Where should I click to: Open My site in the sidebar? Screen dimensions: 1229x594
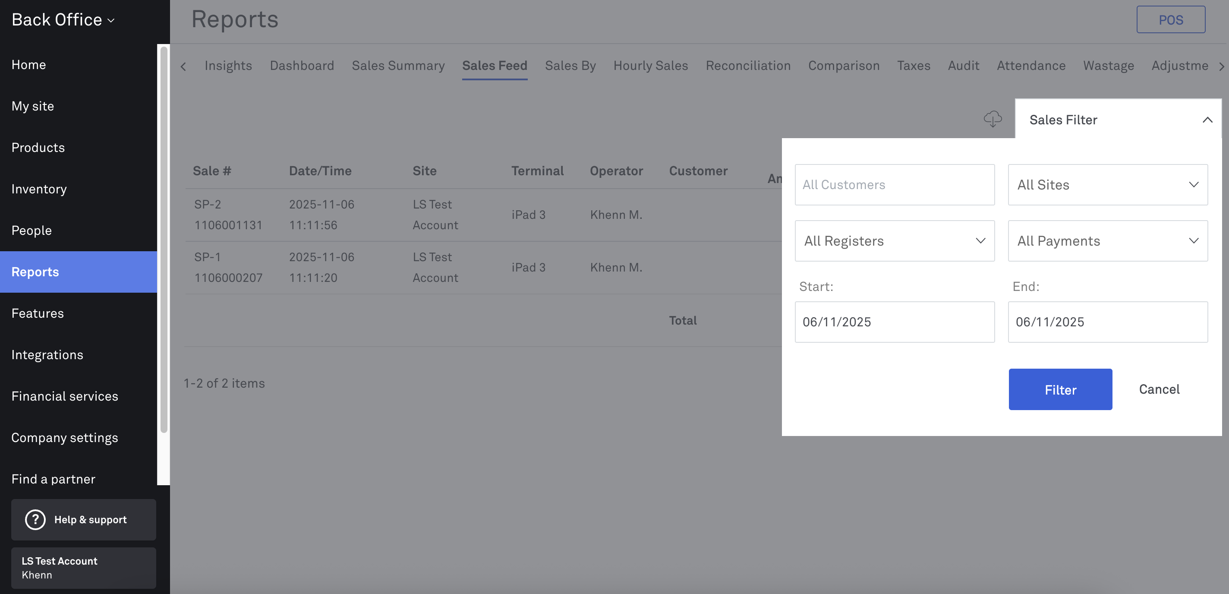78,106
